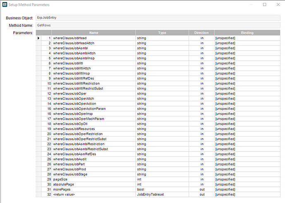Select the absolutePage parameter name
The height and width of the screenshot is (203, 285).
(x=63, y=184)
